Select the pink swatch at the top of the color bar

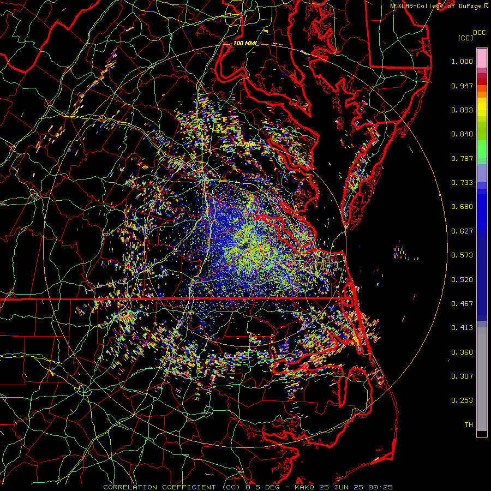482,58
